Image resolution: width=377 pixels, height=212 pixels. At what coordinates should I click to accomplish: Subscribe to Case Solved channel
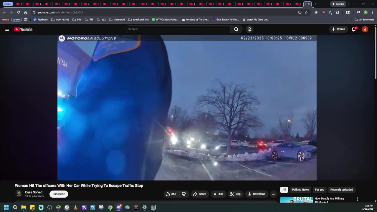click(x=59, y=194)
